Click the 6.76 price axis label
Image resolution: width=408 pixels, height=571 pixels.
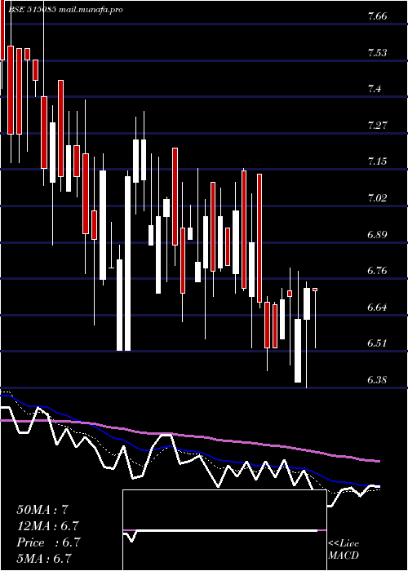[x=378, y=271]
